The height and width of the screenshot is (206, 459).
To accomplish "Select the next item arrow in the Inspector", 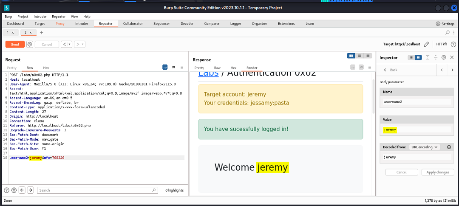I will [x=453, y=70].
